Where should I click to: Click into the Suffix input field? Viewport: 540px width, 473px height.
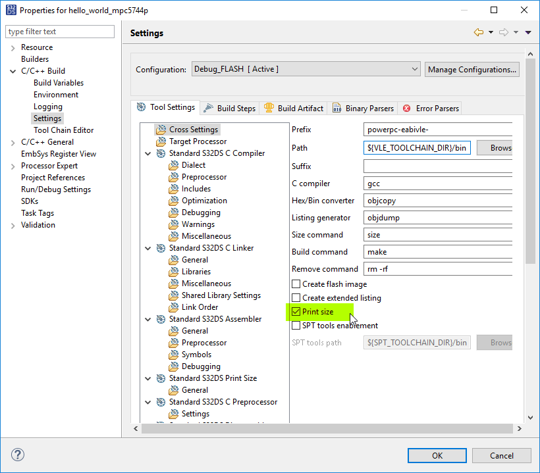pos(438,166)
